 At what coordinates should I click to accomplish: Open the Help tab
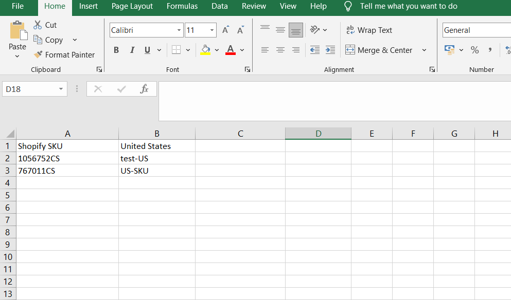click(319, 6)
